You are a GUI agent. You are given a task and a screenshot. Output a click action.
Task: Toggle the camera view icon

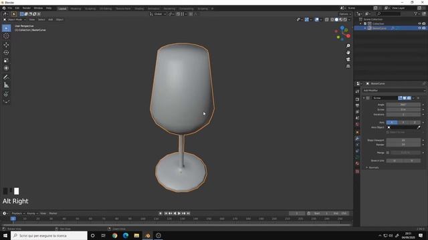348,59
